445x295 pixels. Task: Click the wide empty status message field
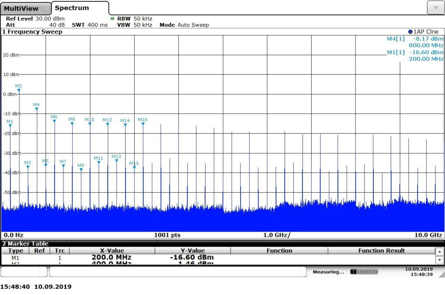(178, 272)
